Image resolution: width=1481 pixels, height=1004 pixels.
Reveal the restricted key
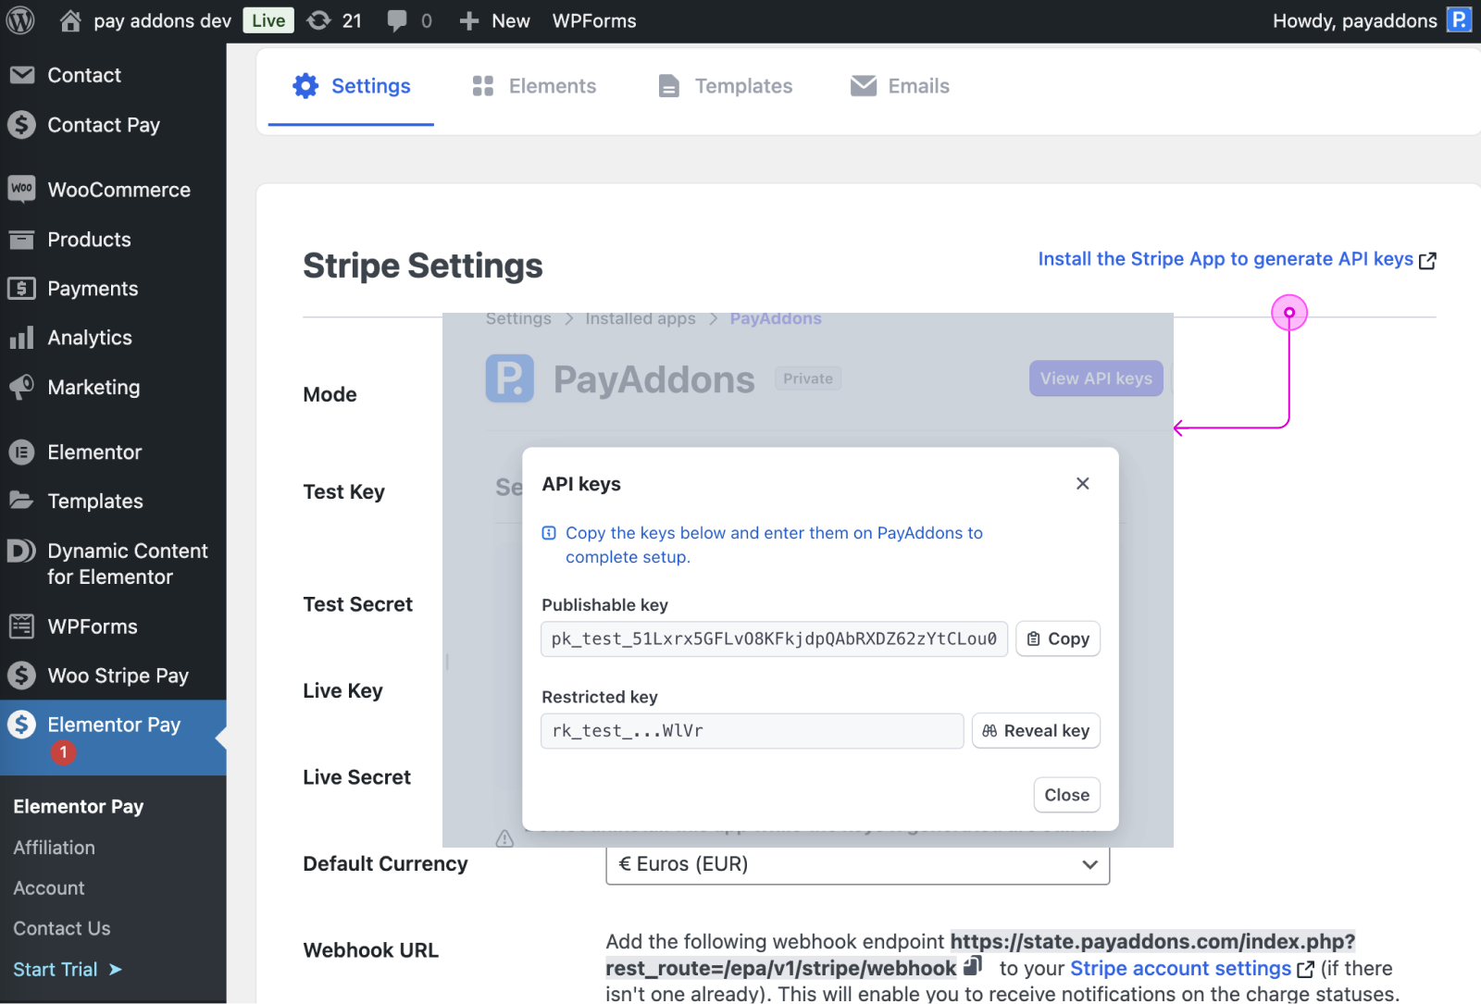[x=1035, y=730]
